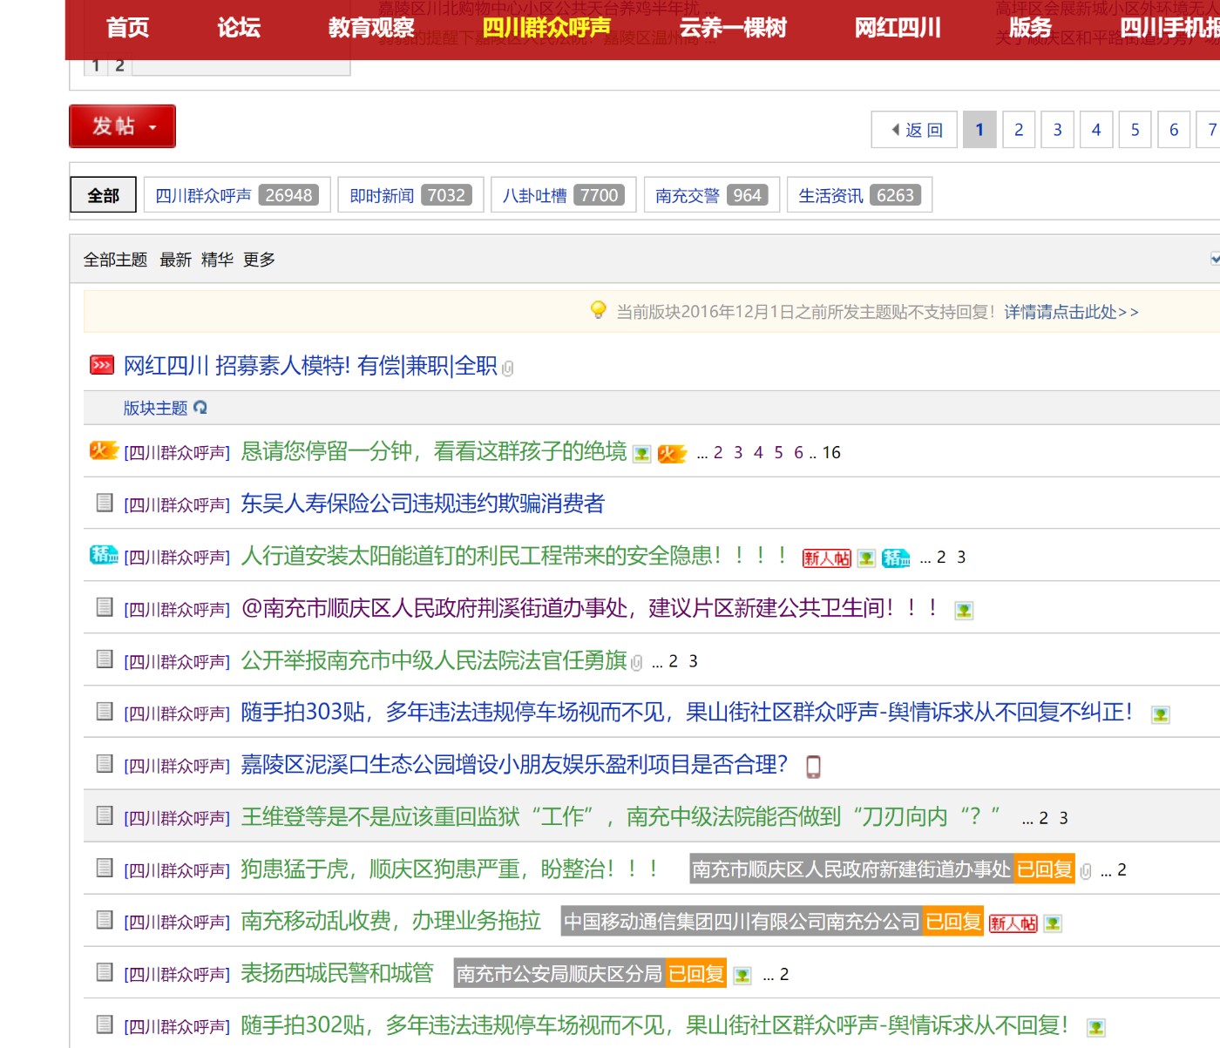This screenshot has height=1048, width=1220.
Task: Click the image attachment icon after 建议片区新建公共卫生间
Action: click(964, 611)
